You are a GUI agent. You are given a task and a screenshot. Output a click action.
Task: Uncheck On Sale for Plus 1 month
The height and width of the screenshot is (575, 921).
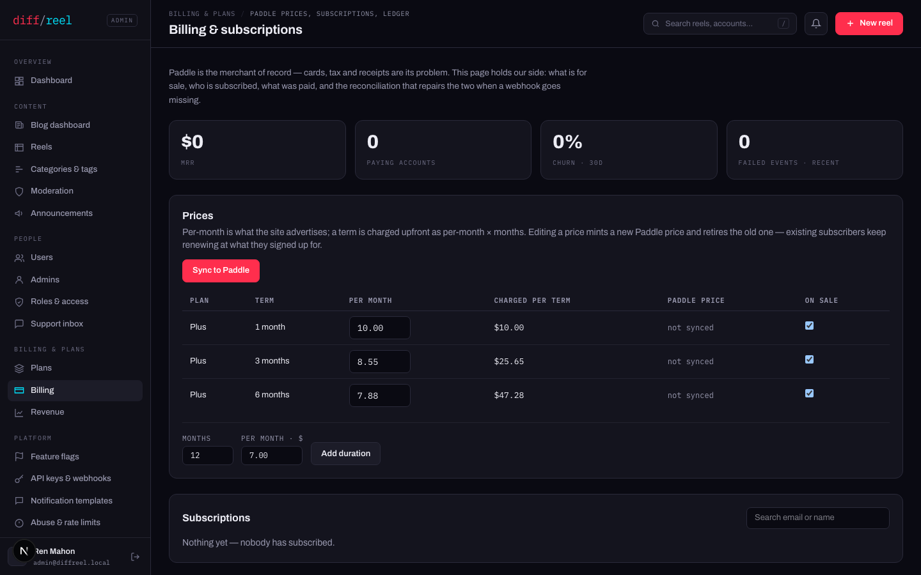point(809,326)
